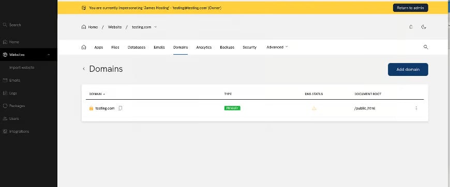Click the Users icon in sidebar
This screenshot has height=187, width=450.
(x=5, y=118)
